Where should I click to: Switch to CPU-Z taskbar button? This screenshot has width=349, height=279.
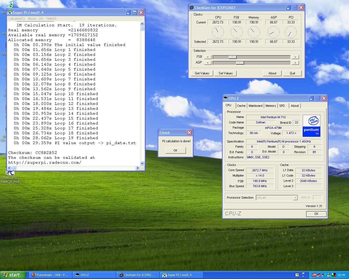pyautogui.click(x=94, y=275)
